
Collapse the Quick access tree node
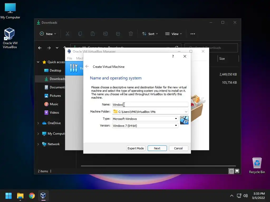pyautogui.click(x=38, y=62)
